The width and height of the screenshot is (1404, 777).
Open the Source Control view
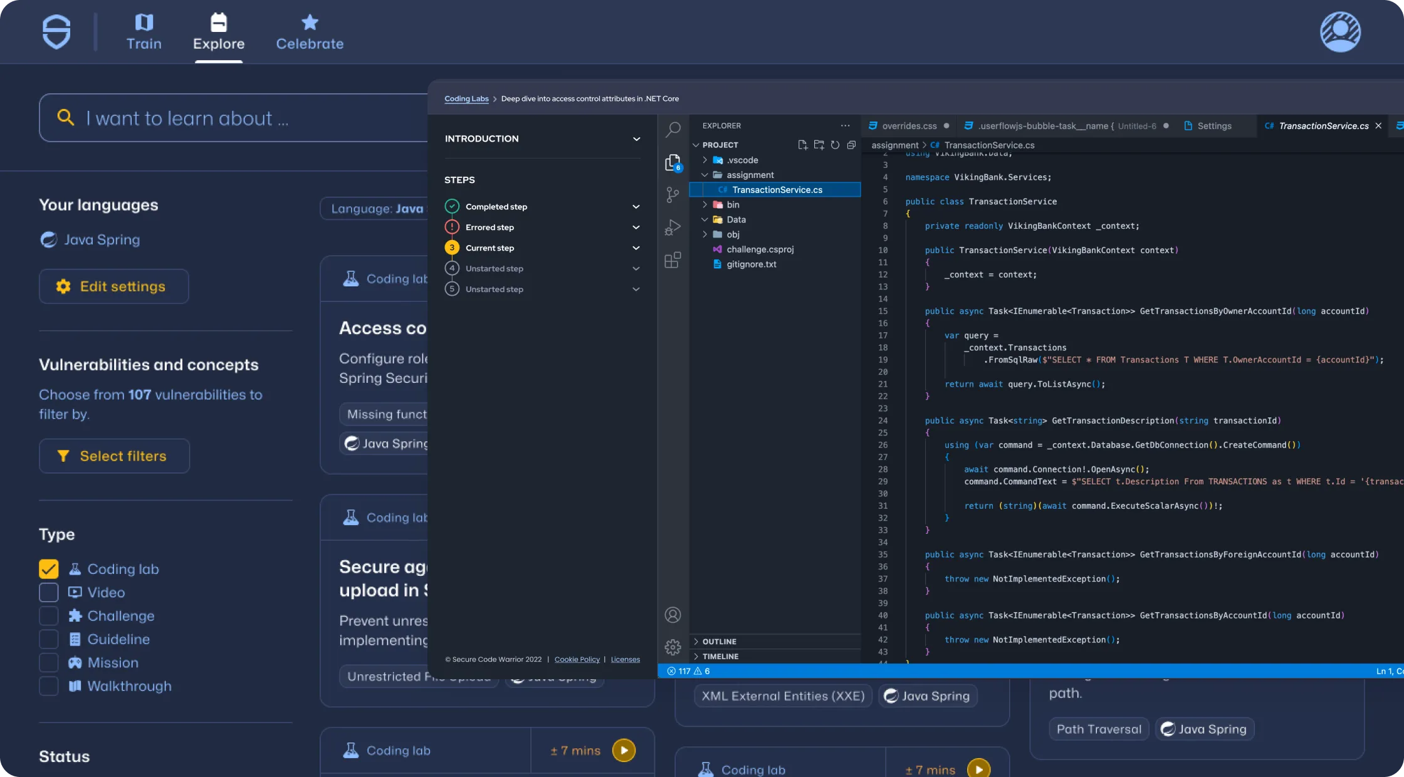(673, 195)
